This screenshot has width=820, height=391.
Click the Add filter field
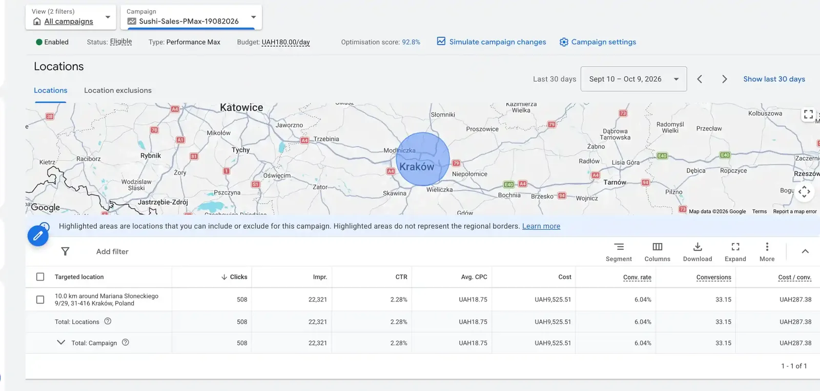[x=112, y=251]
